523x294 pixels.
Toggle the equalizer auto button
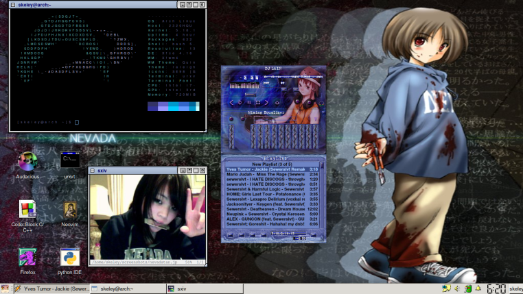coord(242,119)
